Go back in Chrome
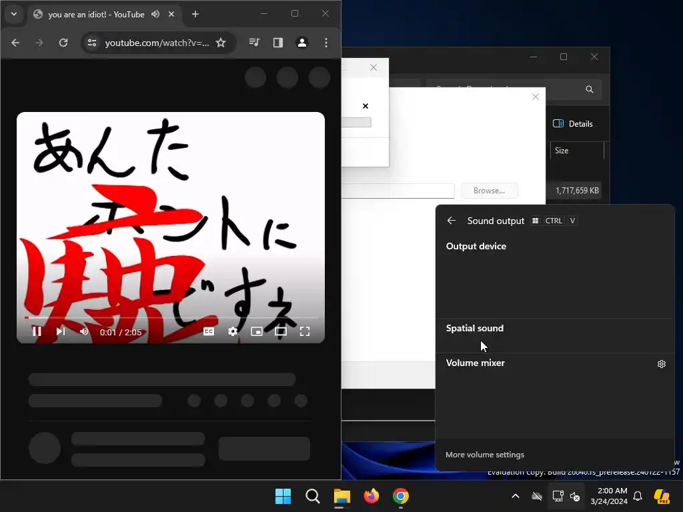Screen dimensions: 683x512 click(15, 43)
